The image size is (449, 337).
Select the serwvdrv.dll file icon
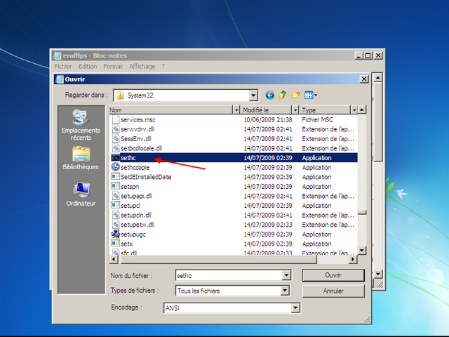(x=115, y=129)
